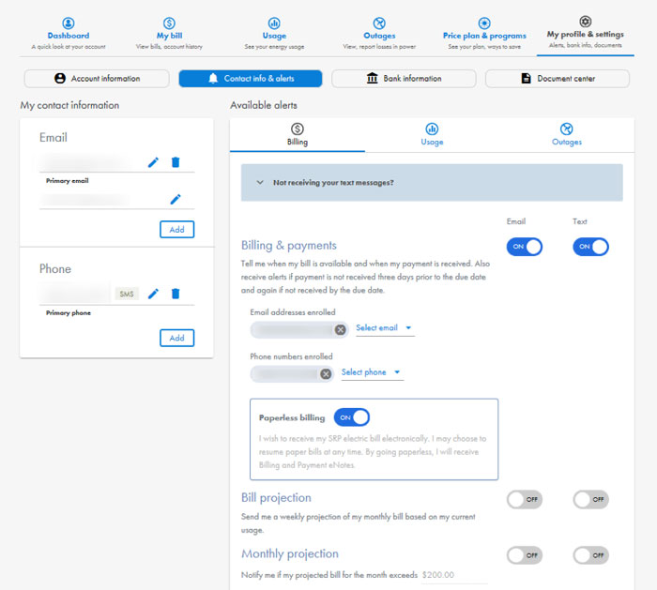Image resolution: width=657 pixels, height=590 pixels.
Task: Edit the second email with pencil icon
Action: 176,199
